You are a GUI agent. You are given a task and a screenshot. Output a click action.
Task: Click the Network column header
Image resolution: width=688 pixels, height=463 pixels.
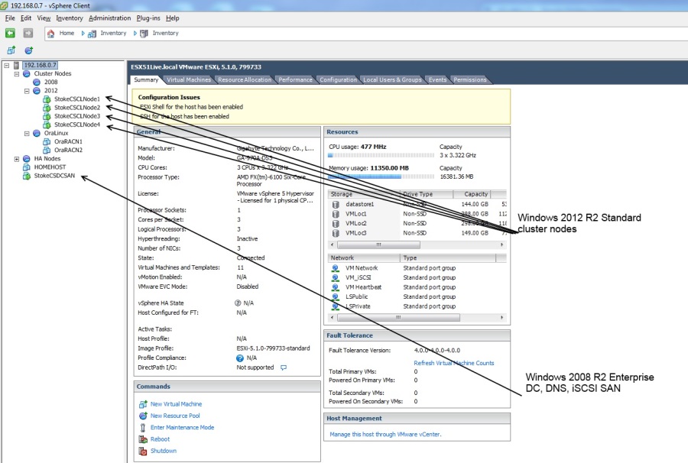coord(364,258)
